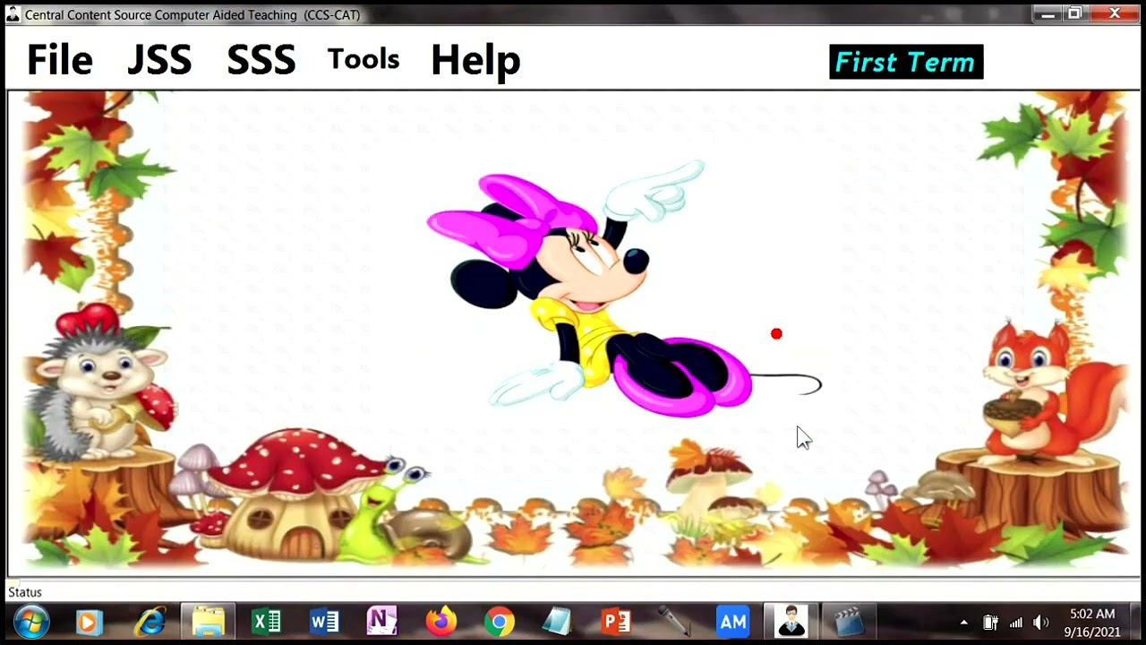Minimize the CCS-CAT window
The height and width of the screenshot is (645, 1146).
pos(1048,13)
